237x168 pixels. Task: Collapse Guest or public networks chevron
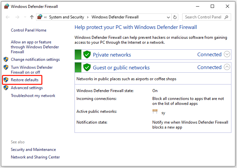coord(227,67)
